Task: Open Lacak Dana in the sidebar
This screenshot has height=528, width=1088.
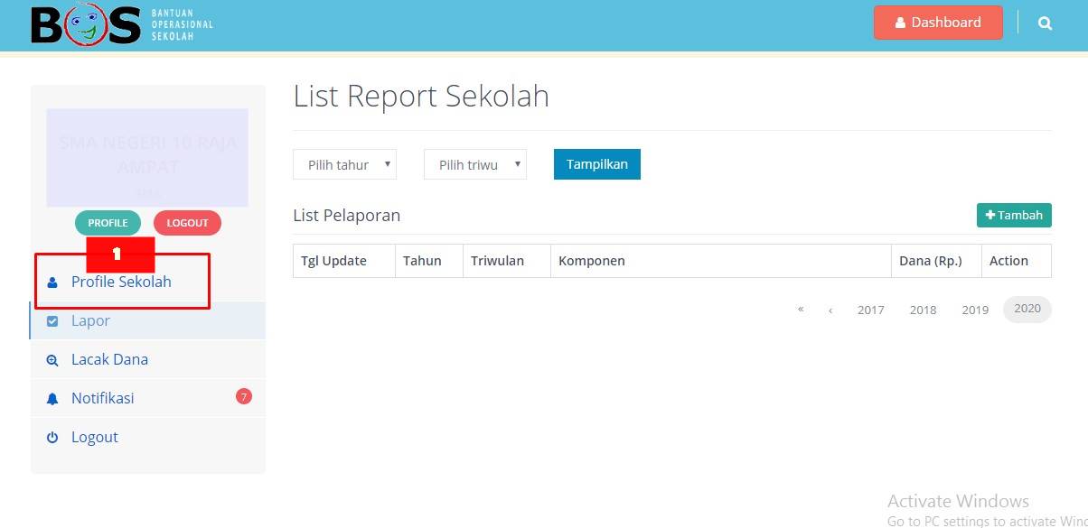Action: 147,360
